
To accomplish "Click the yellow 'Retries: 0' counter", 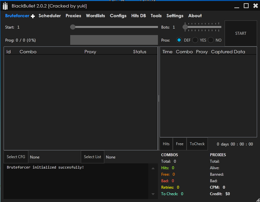I will coord(170,187).
